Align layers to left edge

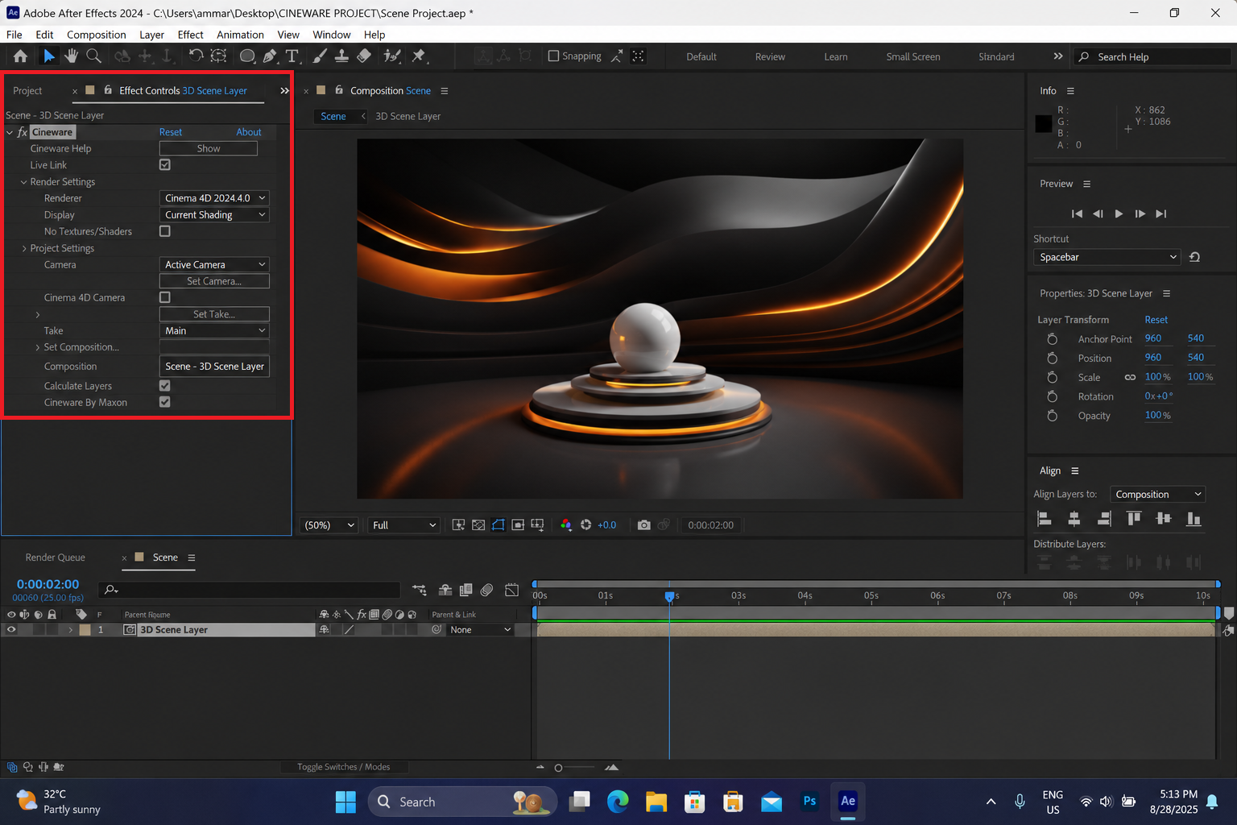click(x=1045, y=518)
